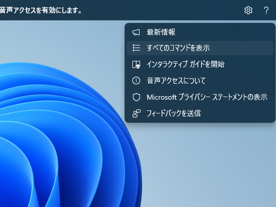Select the 最新情報 menu entry
Screen dimensions: 276x207
tap(200, 32)
